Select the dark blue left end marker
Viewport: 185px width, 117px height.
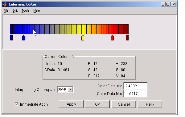coord(11,37)
